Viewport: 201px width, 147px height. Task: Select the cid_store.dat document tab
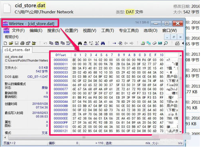point(17,50)
